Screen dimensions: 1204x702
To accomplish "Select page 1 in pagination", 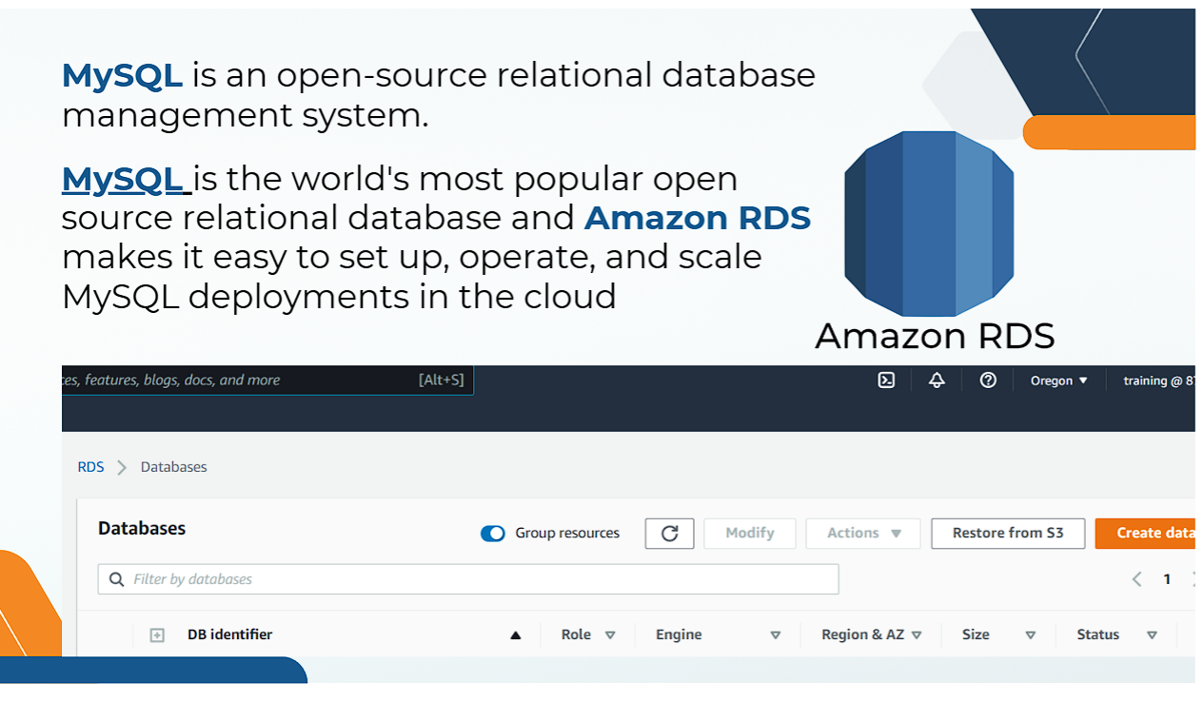I will [x=1167, y=579].
